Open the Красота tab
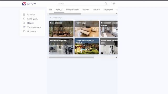Screen dimensions: 168x94 pyautogui.click(x=96, y=10)
